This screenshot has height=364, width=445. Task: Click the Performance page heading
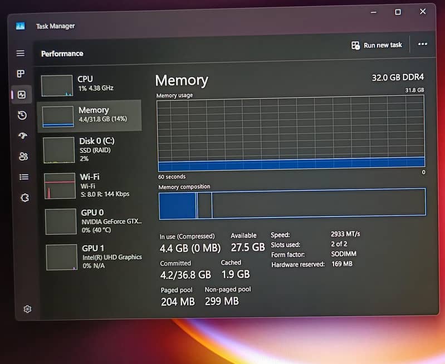(62, 53)
